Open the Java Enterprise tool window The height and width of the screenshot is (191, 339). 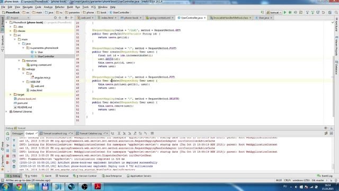[x=112, y=176]
